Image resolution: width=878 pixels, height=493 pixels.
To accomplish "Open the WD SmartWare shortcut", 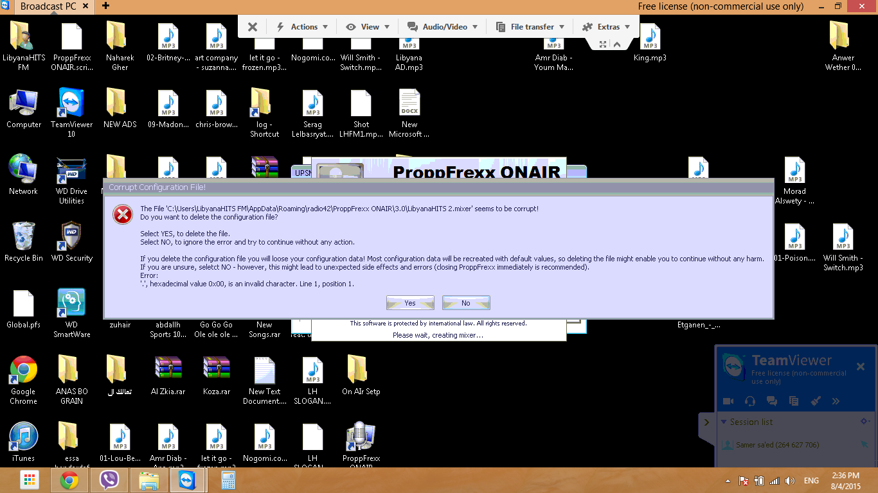I will (71, 313).
